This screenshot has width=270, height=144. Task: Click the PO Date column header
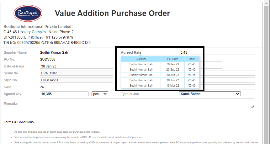[172, 59]
